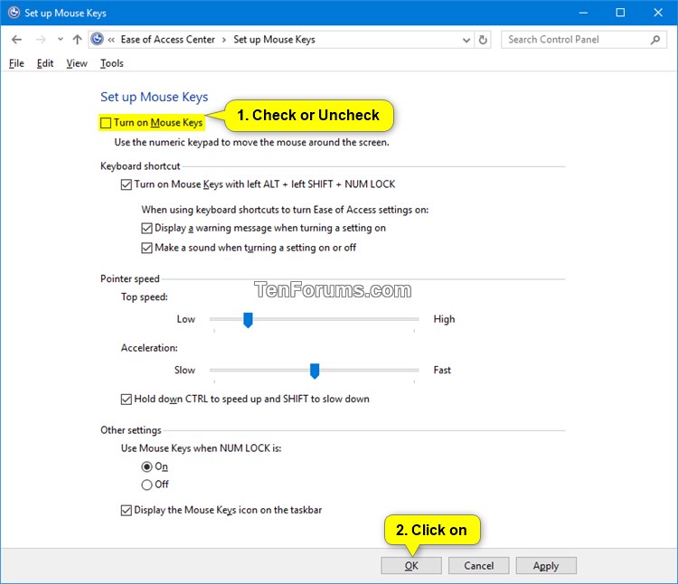
Task: Click the Forward navigation arrow
Action: point(41,40)
